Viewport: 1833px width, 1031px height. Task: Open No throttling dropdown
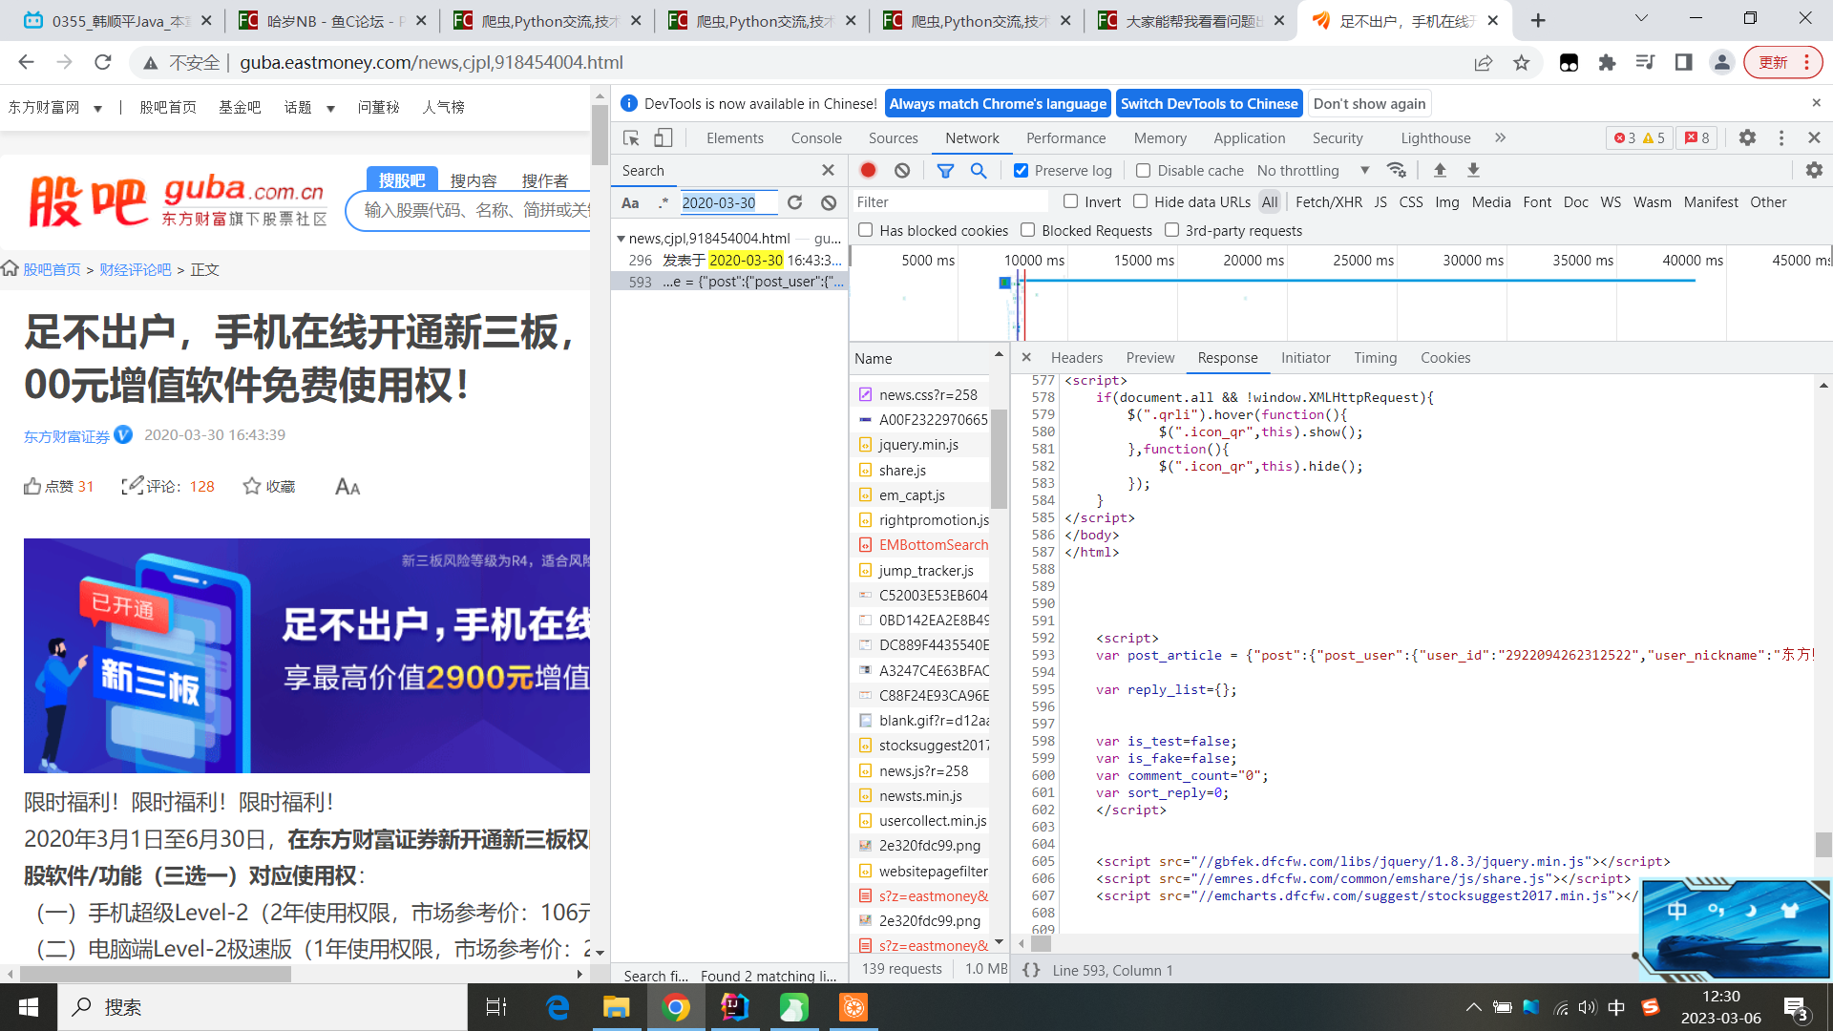(x=1314, y=170)
